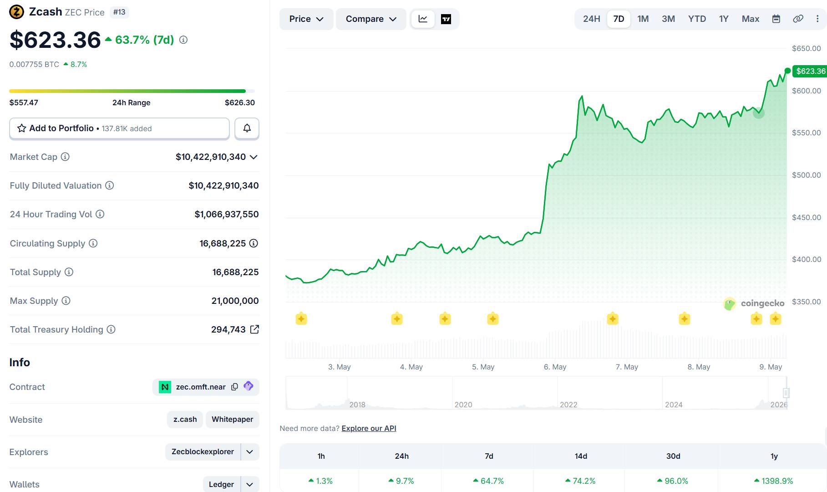This screenshot has height=492, width=827.
Task: Select the YTD chart range
Action: click(697, 19)
